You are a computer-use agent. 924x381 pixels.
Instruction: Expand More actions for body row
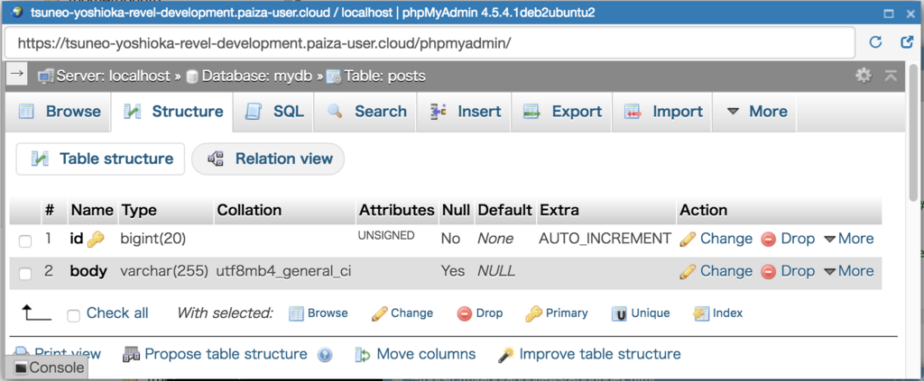click(x=848, y=271)
